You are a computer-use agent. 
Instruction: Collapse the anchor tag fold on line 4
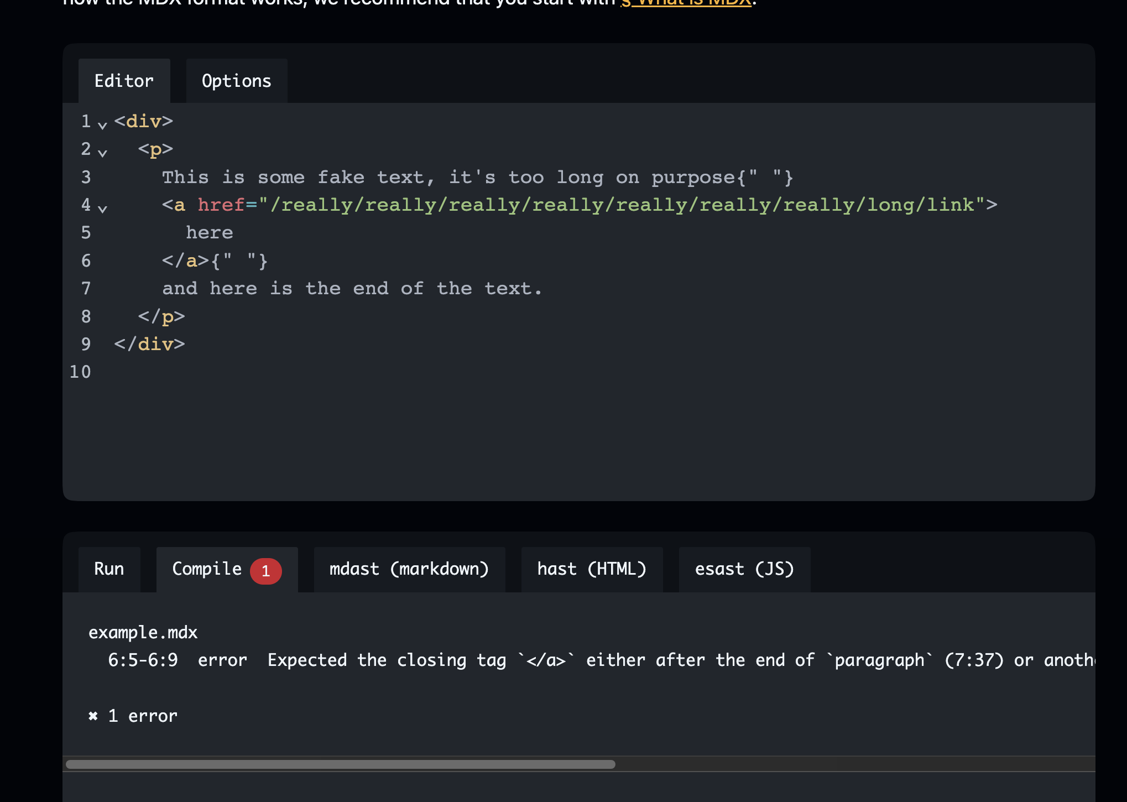pyautogui.click(x=102, y=209)
